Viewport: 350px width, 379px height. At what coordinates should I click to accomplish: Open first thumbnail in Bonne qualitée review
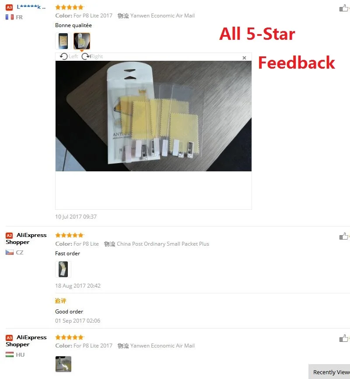(63, 41)
